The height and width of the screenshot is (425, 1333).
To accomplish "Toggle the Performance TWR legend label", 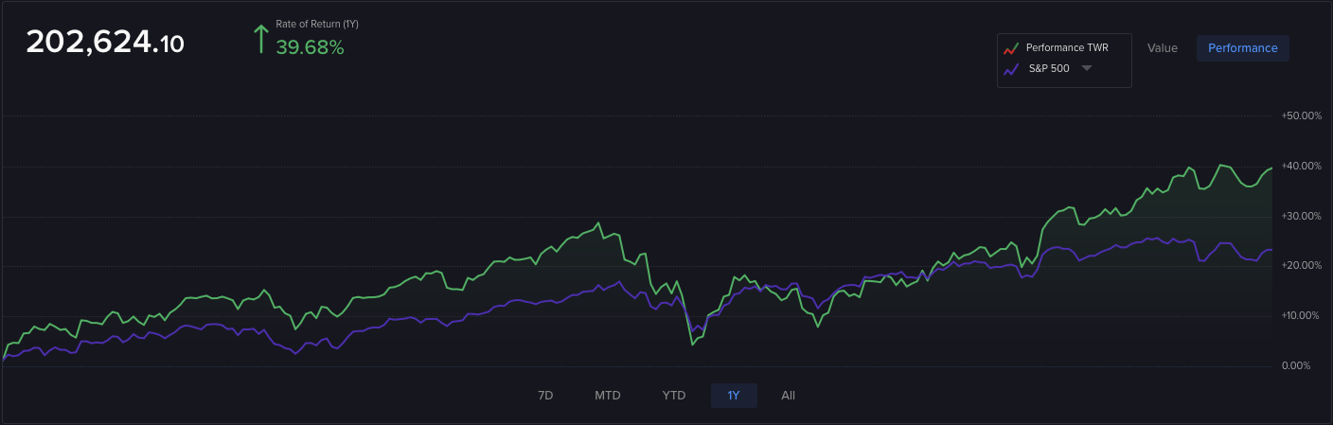I will [x=1067, y=47].
